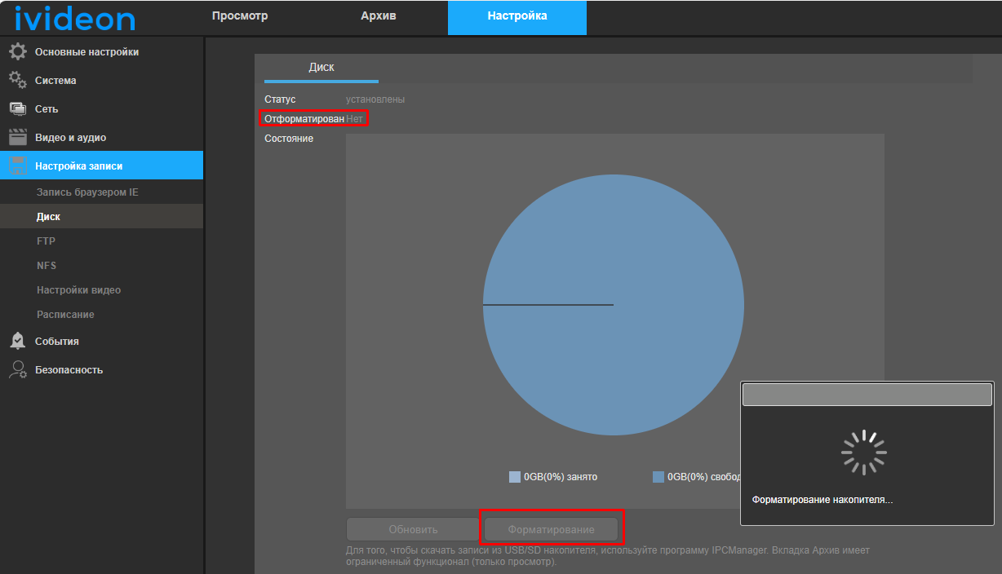Click the gear icon beside Основные настройки
This screenshot has width=1002, height=574.
[x=18, y=51]
